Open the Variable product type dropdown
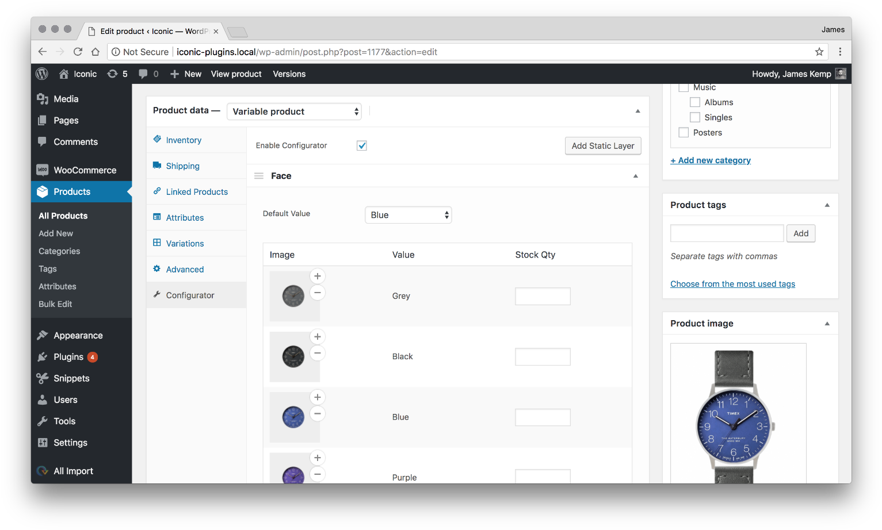 [294, 112]
